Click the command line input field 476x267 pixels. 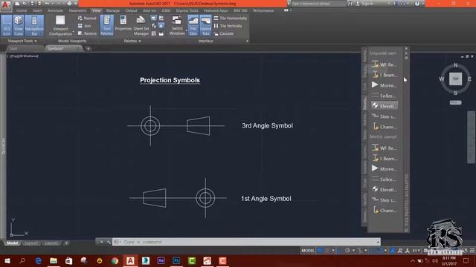(x=246, y=242)
